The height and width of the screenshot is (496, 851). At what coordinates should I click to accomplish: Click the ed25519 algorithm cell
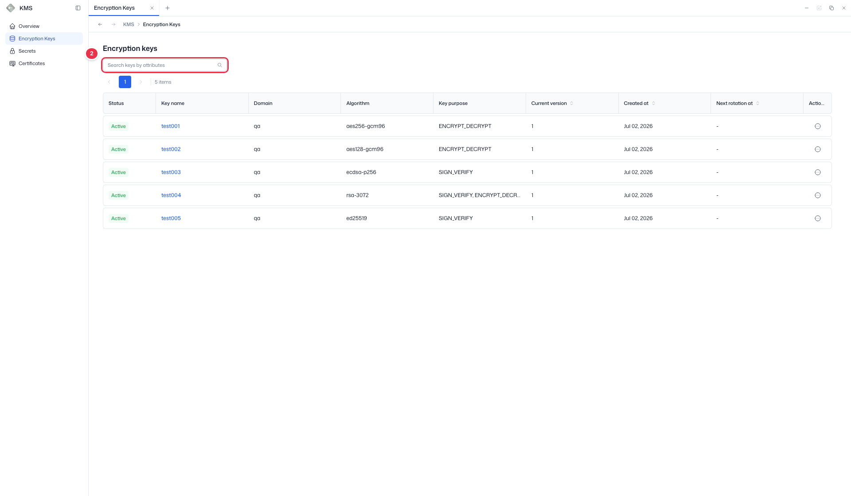[356, 218]
